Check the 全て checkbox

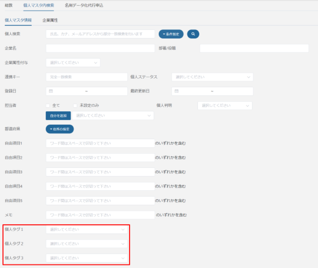click(x=48, y=106)
